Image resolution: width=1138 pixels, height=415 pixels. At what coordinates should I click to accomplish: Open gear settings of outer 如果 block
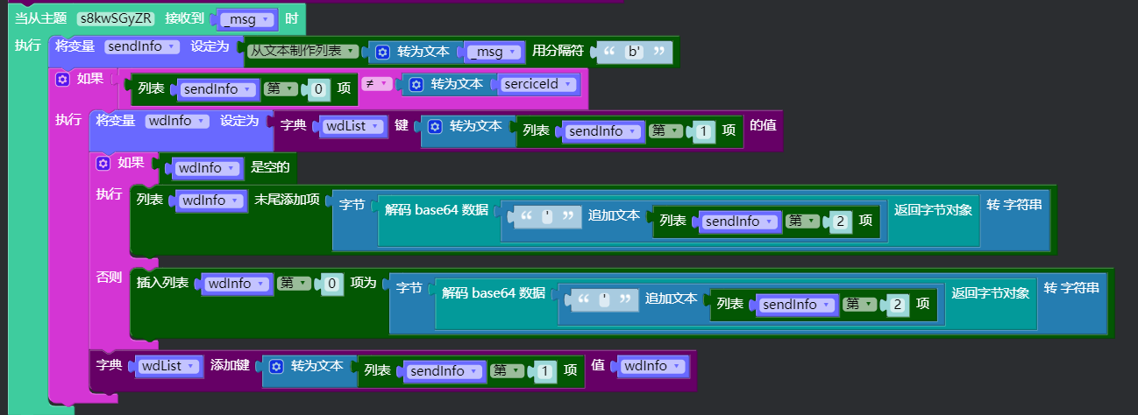pos(62,80)
